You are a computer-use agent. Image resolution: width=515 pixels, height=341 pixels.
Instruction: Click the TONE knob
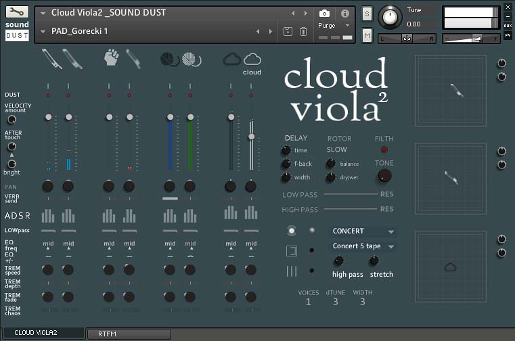[x=384, y=176]
